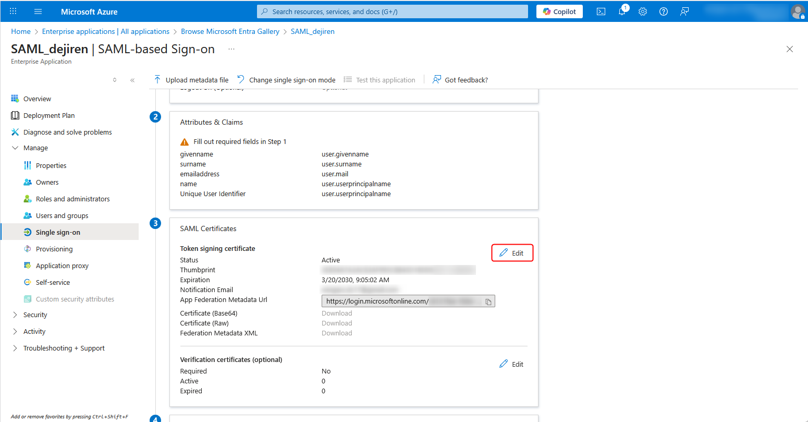Click the search resources box
Screen dimensions: 808x422
393,11
